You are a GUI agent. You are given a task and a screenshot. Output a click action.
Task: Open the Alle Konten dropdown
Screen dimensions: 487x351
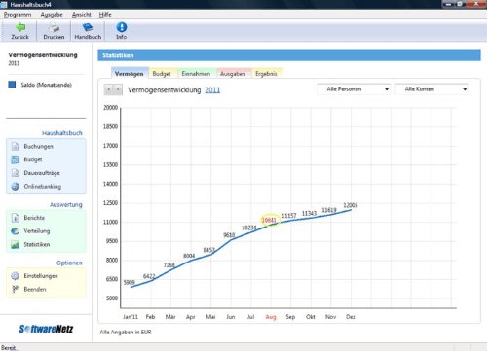(x=431, y=89)
